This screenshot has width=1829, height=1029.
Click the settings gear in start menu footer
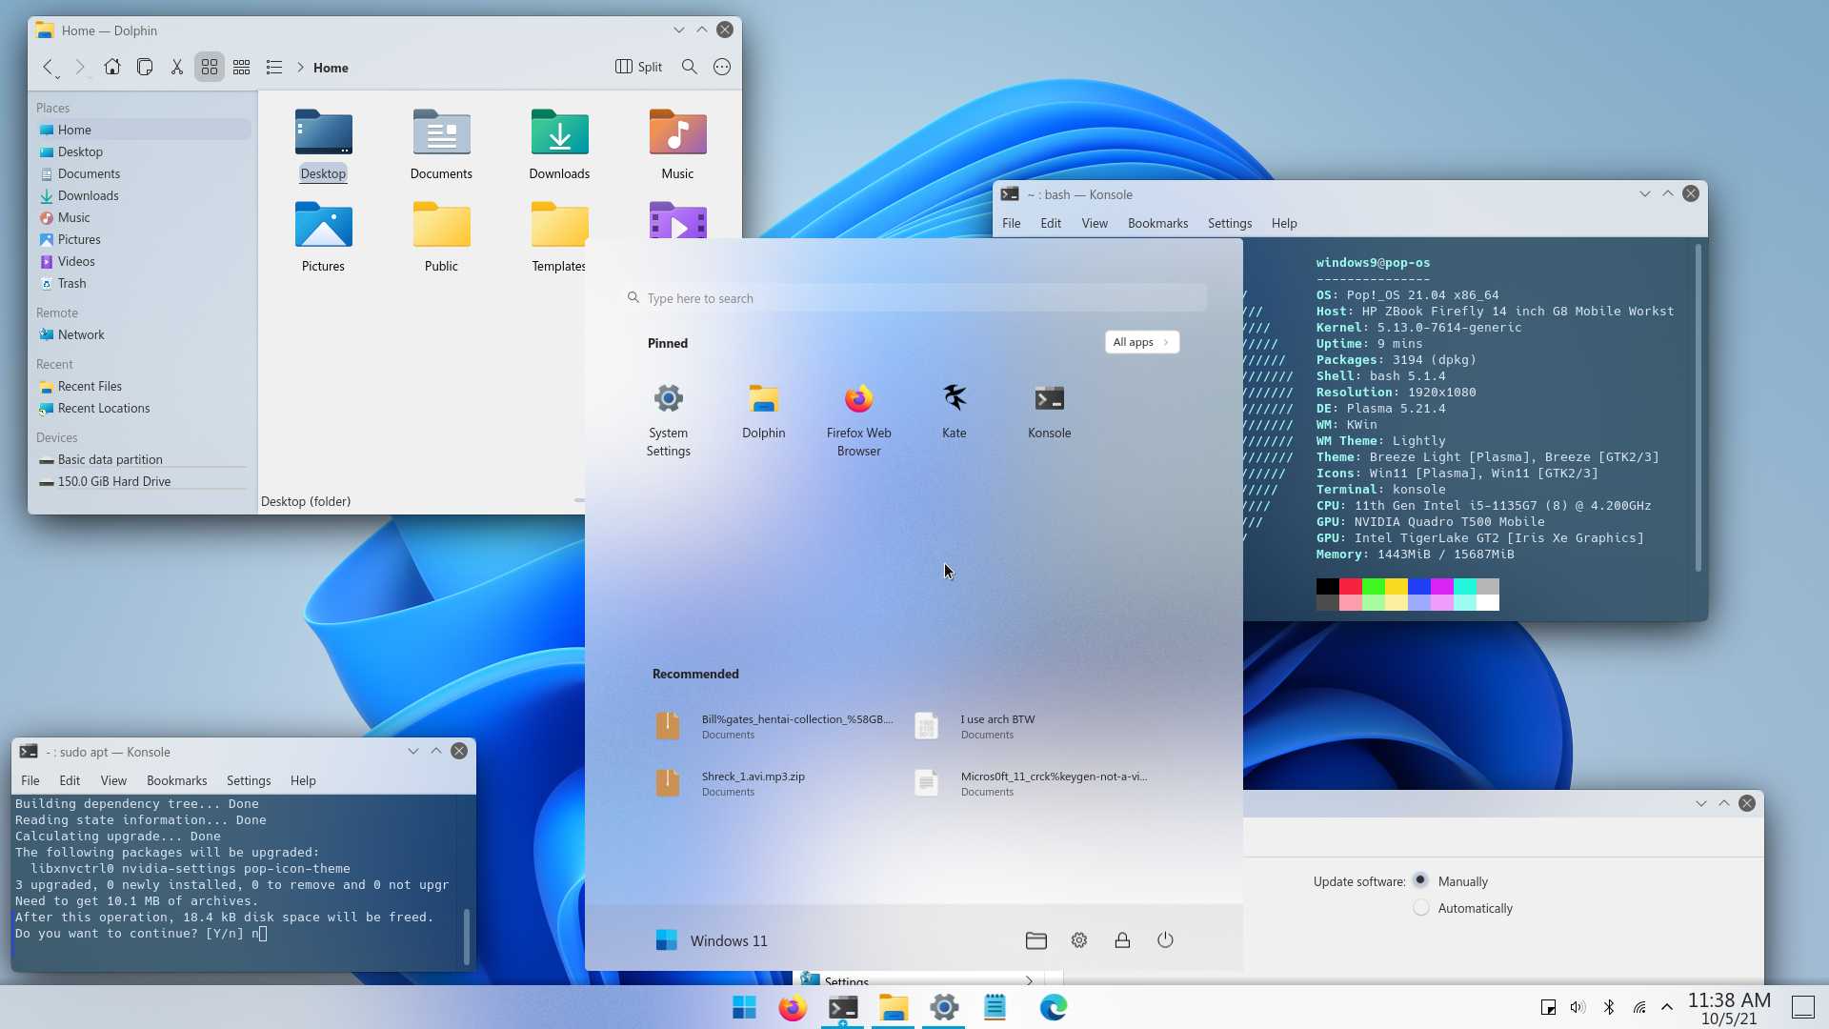[x=1078, y=940]
